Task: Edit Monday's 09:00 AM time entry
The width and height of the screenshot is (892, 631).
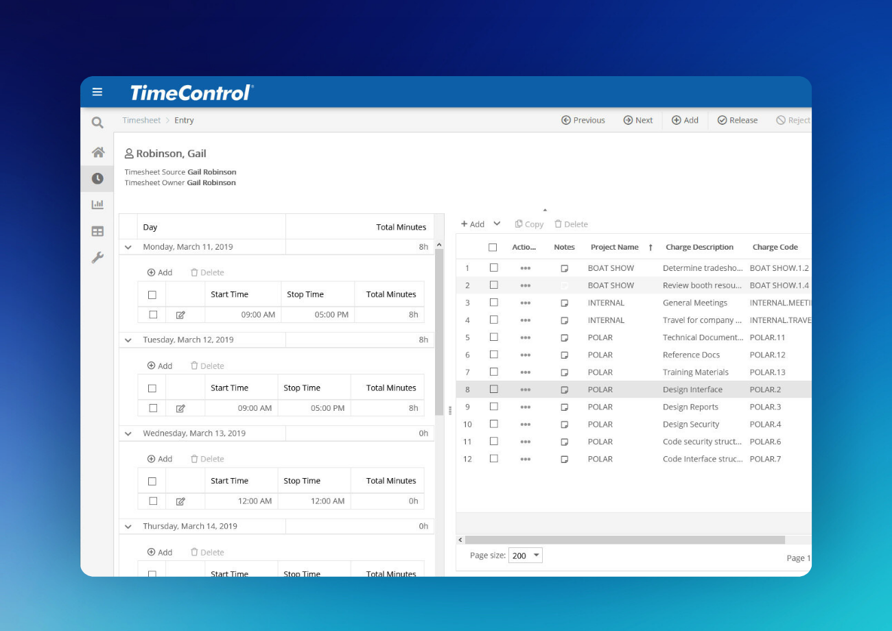Action: tap(180, 315)
